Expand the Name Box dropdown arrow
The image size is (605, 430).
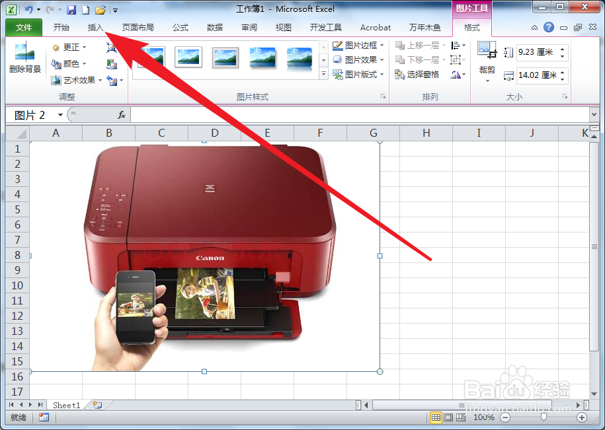pyautogui.click(x=60, y=115)
